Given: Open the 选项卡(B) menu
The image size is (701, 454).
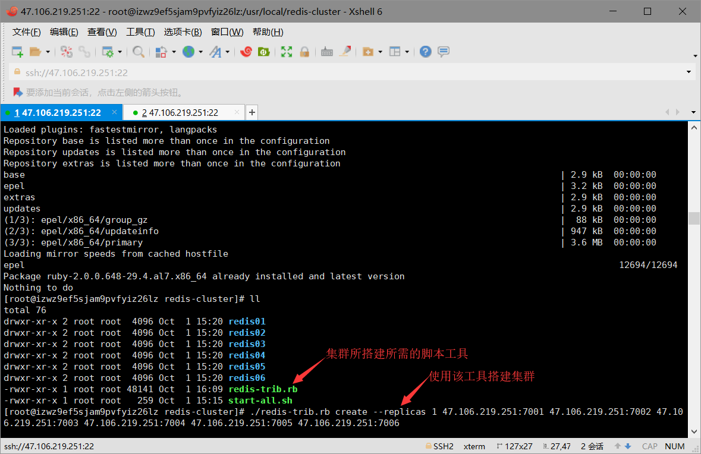Looking at the screenshot, I should point(183,32).
